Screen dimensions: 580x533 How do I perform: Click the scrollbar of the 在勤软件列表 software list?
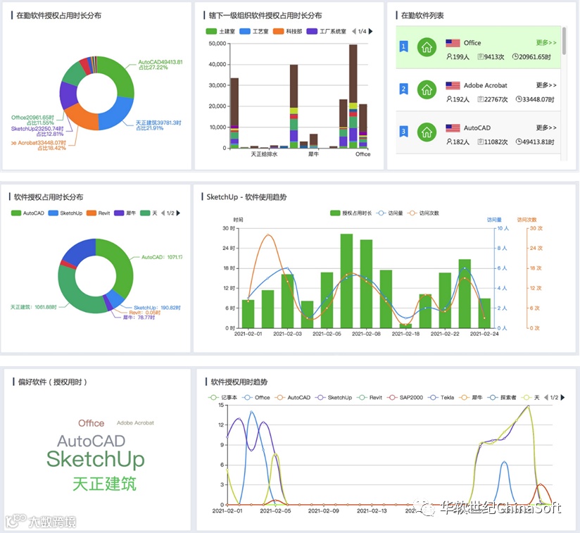click(564, 41)
